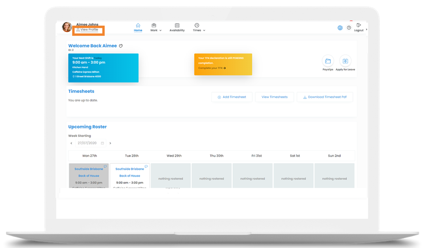Viewport: 425px width, 248px height.
Task: Click the Home house icon
Action: [x=138, y=26]
